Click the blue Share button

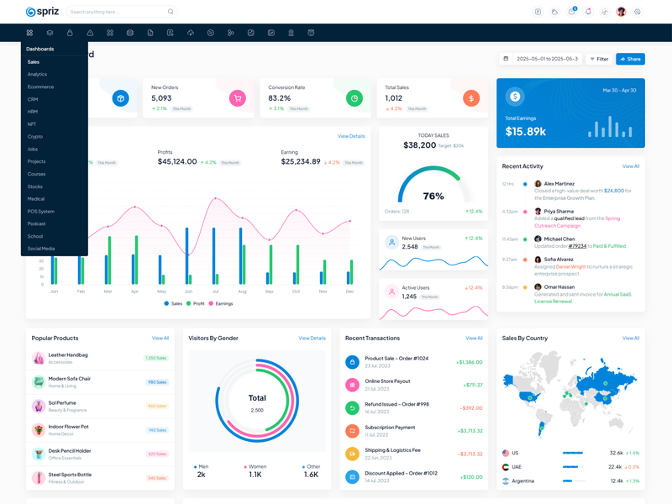(x=630, y=59)
